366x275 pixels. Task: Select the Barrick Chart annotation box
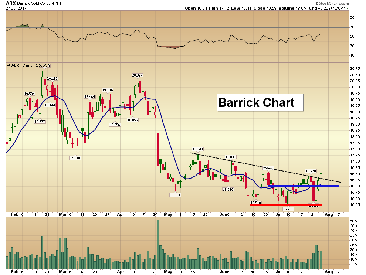pyautogui.click(x=260, y=102)
